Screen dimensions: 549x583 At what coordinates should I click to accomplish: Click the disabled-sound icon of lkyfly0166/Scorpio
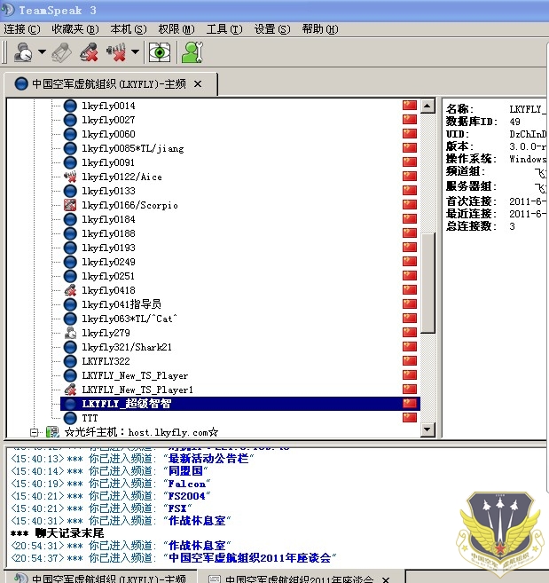(70, 205)
